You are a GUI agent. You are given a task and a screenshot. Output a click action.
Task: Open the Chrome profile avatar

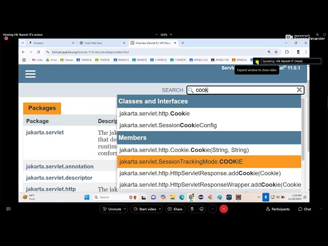pyautogui.click(x=298, y=52)
